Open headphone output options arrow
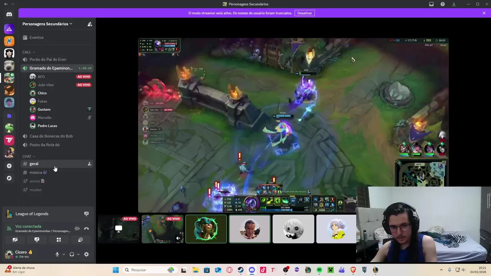The height and width of the screenshot is (276, 491). [x=78, y=255]
